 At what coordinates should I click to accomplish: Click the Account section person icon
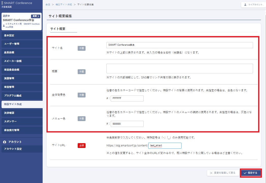tap(5, 142)
